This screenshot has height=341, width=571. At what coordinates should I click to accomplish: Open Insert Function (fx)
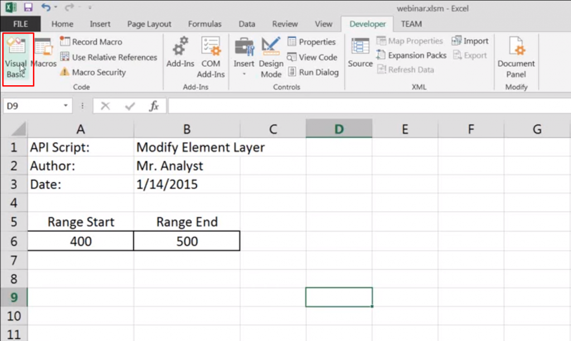[154, 106]
